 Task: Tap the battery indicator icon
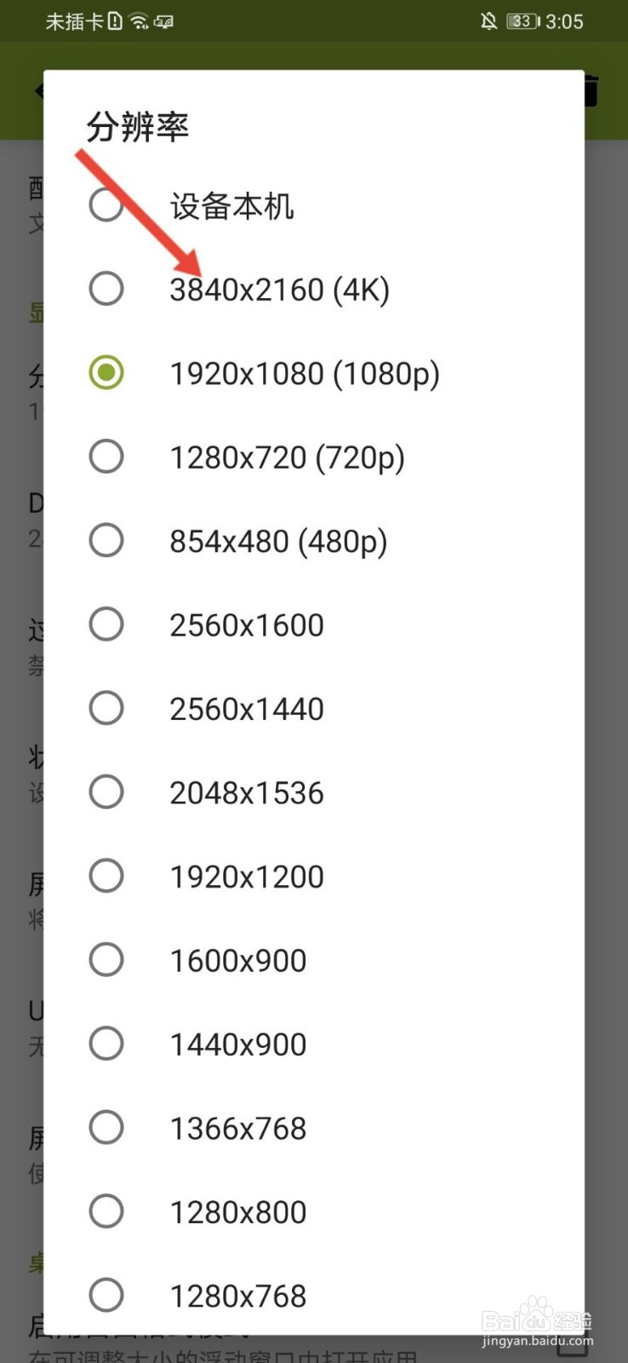point(522,21)
